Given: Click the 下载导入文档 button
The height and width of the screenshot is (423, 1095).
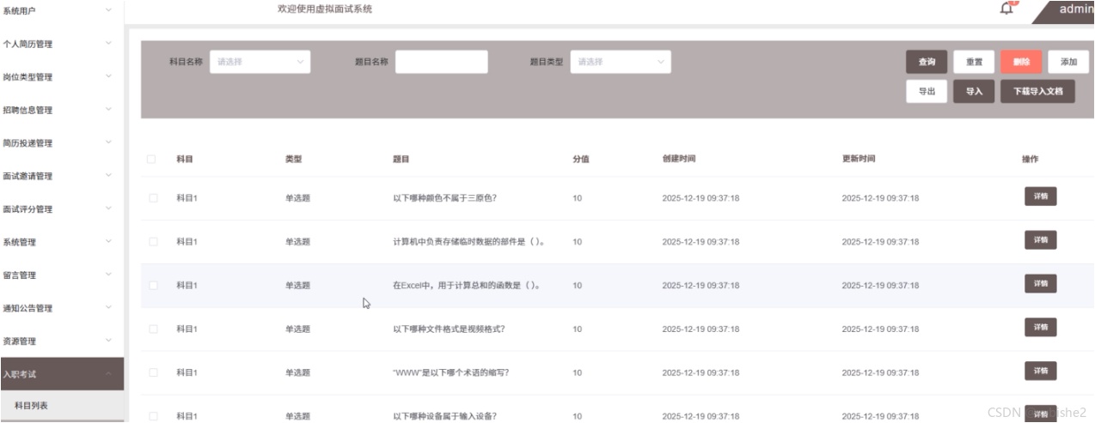Looking at the screenshot, I should 1037,91.
